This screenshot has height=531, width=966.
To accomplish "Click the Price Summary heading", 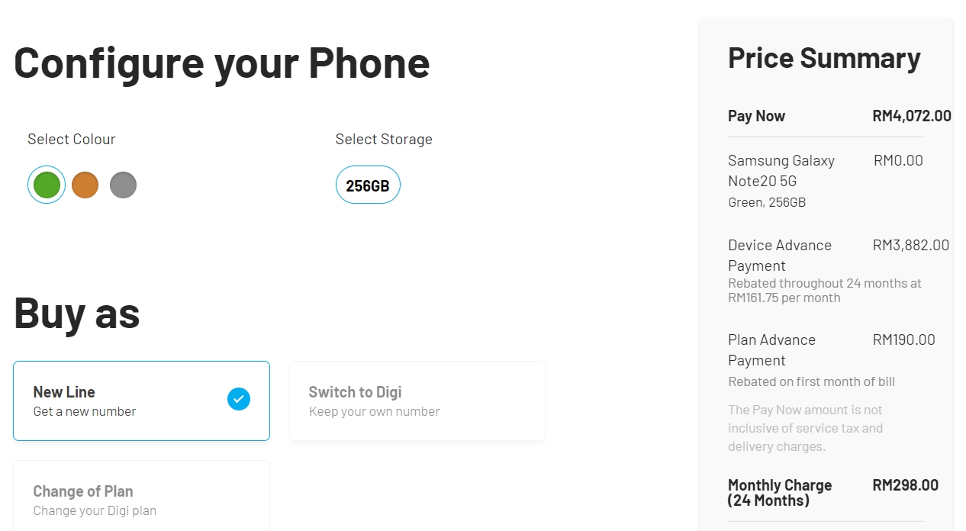I will (x=824, y=58).
